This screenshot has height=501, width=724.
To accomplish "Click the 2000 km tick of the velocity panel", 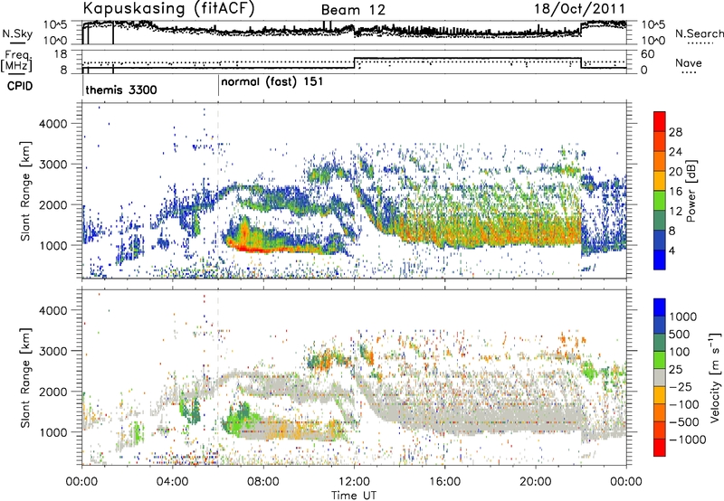I will pos(52,392).
